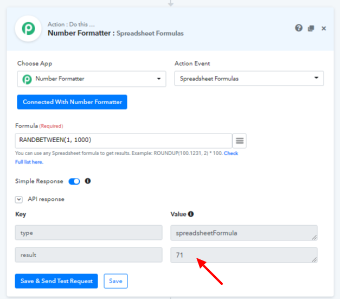
Task: Open the formula field's map-data menu icon
Action: click(x=239, y=141)
